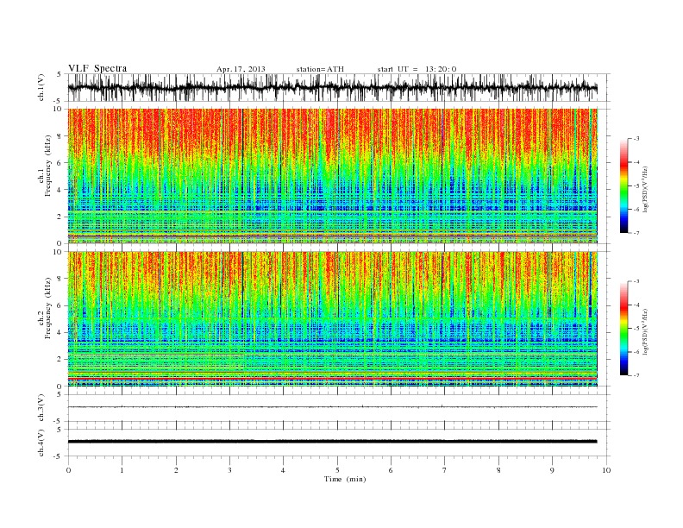Click the "2" tick on the time axis

[x=176, y=470]
